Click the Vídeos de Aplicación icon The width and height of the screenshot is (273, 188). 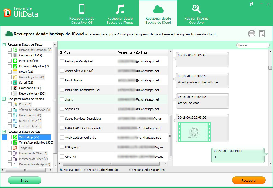coord(15,110)
